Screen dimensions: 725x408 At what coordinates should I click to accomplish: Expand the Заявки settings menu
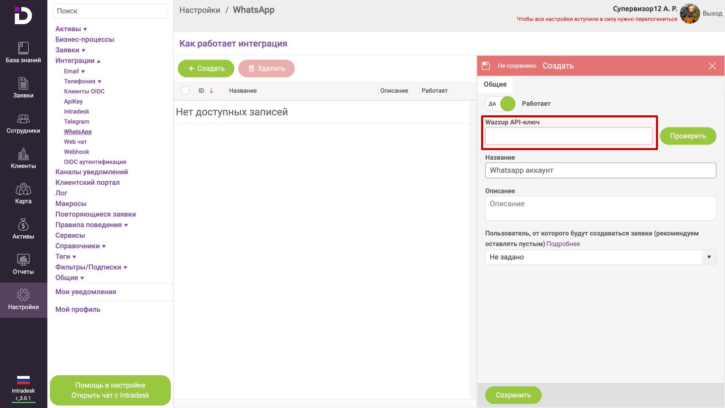(71, 50)
